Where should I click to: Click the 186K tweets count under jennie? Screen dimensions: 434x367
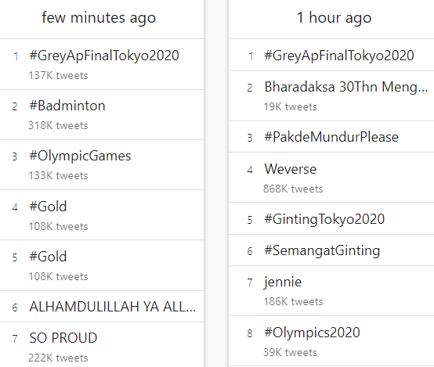[293, 302]
